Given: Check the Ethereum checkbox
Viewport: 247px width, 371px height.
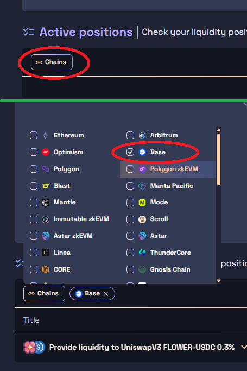Looking at the screenshot, I should (x=34, y=135).
